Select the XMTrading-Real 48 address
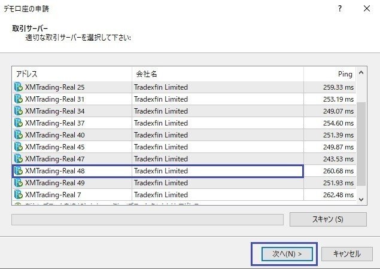Screen dimensions: 380x269 coord(55,171)
